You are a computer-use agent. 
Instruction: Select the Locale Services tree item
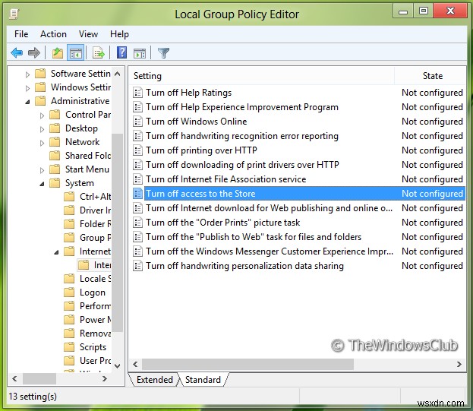coord(95,279)
